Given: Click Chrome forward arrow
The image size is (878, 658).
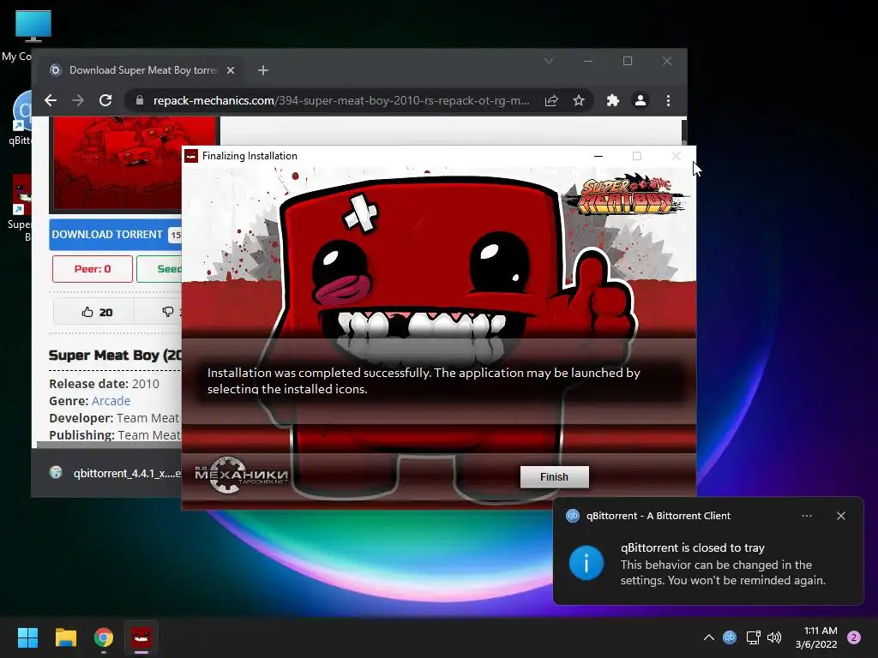Looking at the screenshot, I should pyautogui.click(x=78, y=101).
